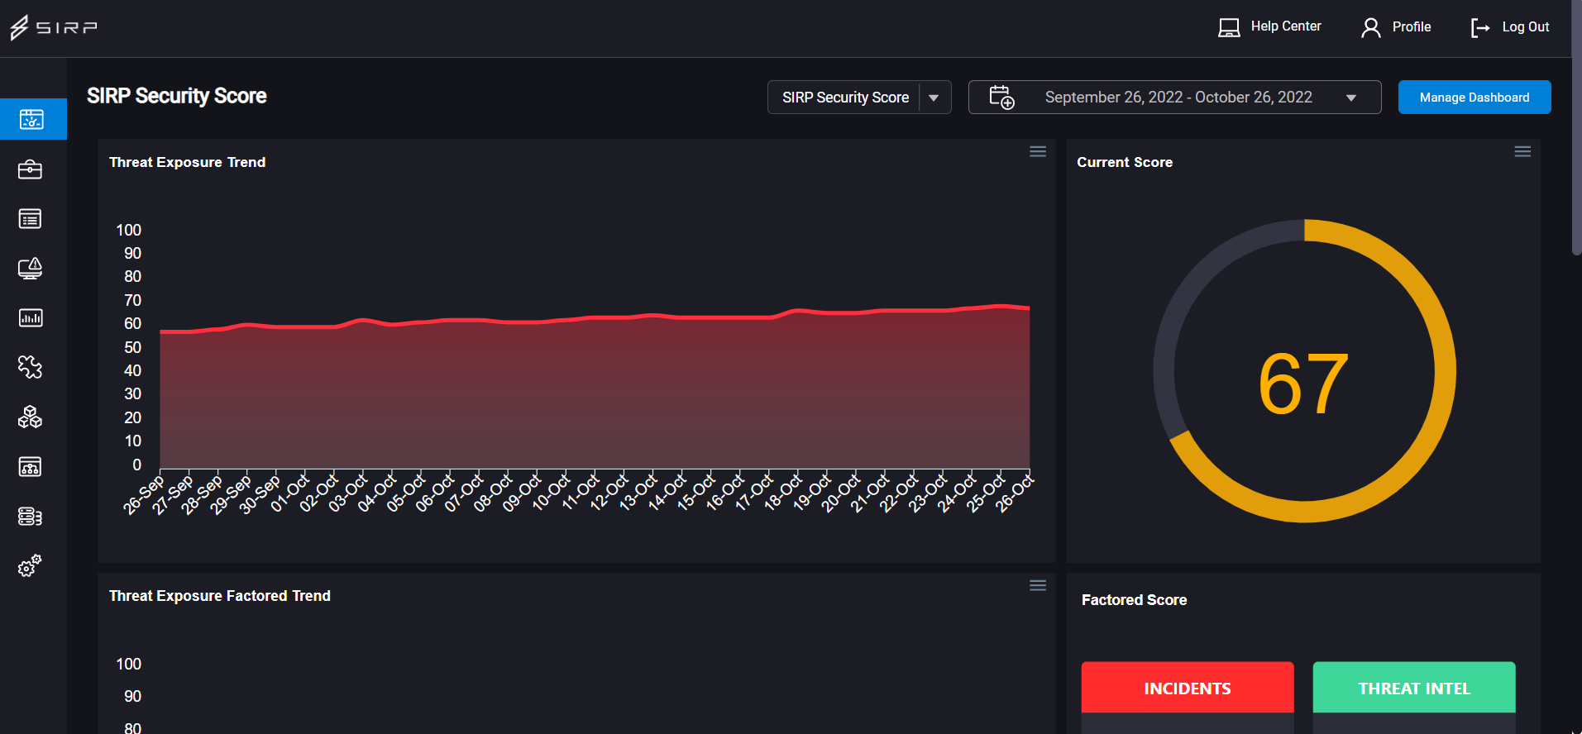This screenshot has height=734, width=1582.
Task: Click the Help Center link
Action: [x=1286, y=26]
